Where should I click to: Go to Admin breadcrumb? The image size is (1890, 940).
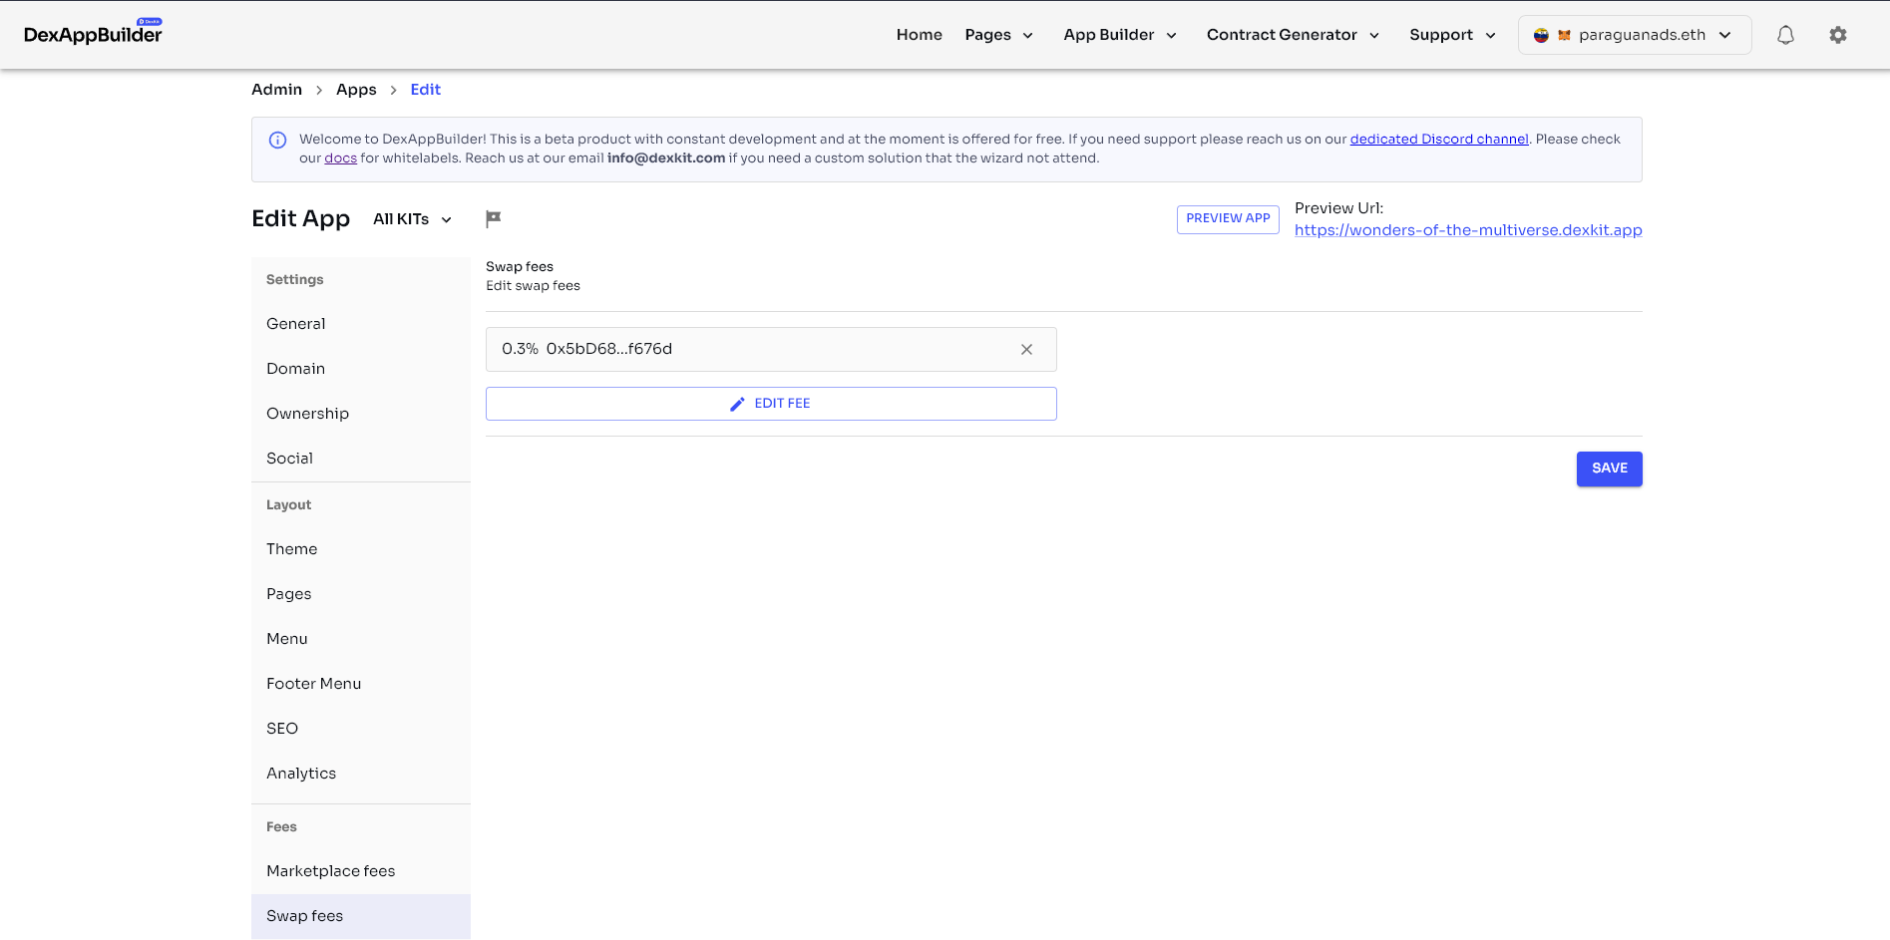click(x=276, y=90)
